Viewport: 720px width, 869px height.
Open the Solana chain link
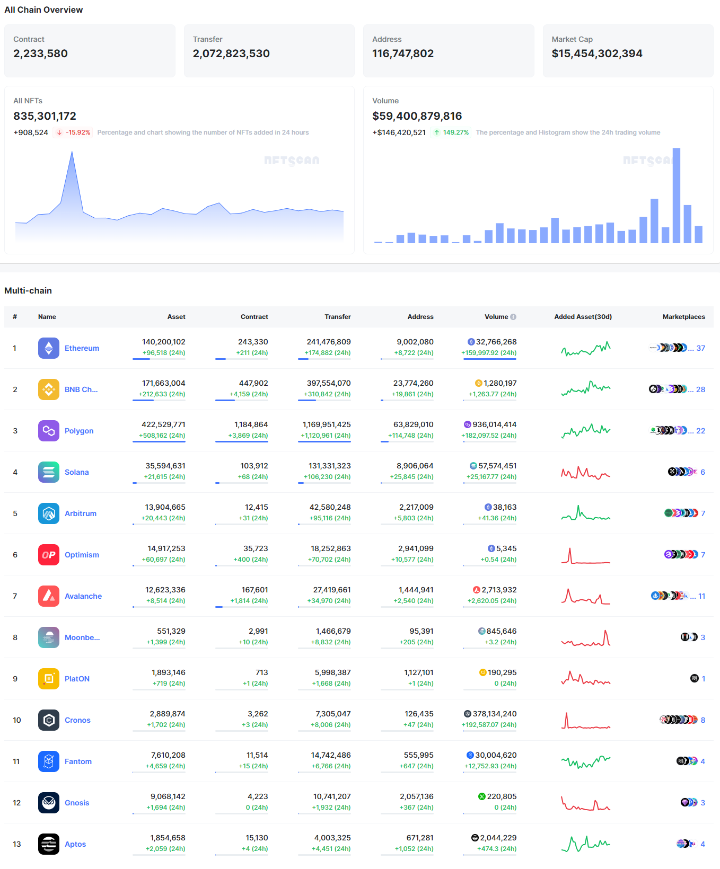point(77,472)
